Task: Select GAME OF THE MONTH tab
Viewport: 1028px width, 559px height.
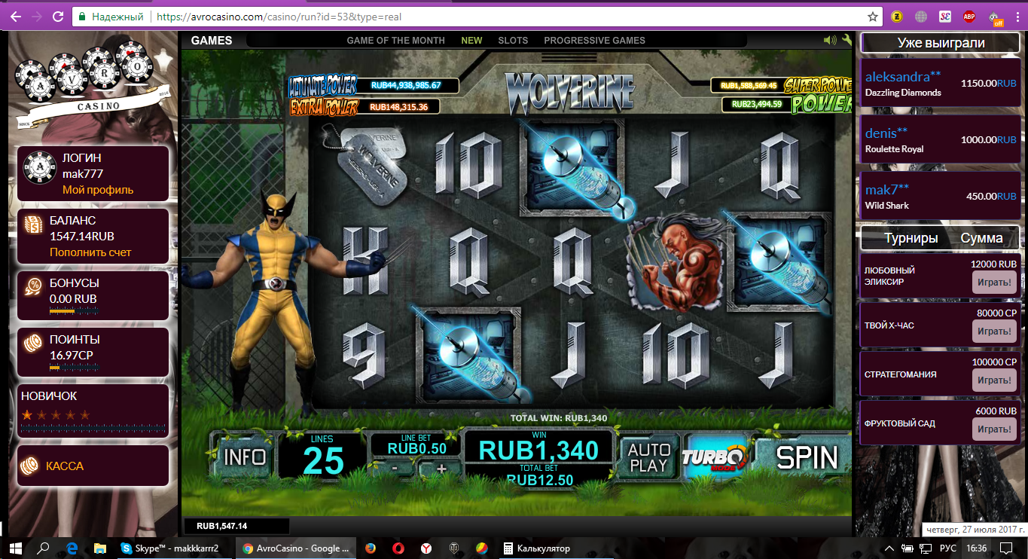Action: click(395, 41)
